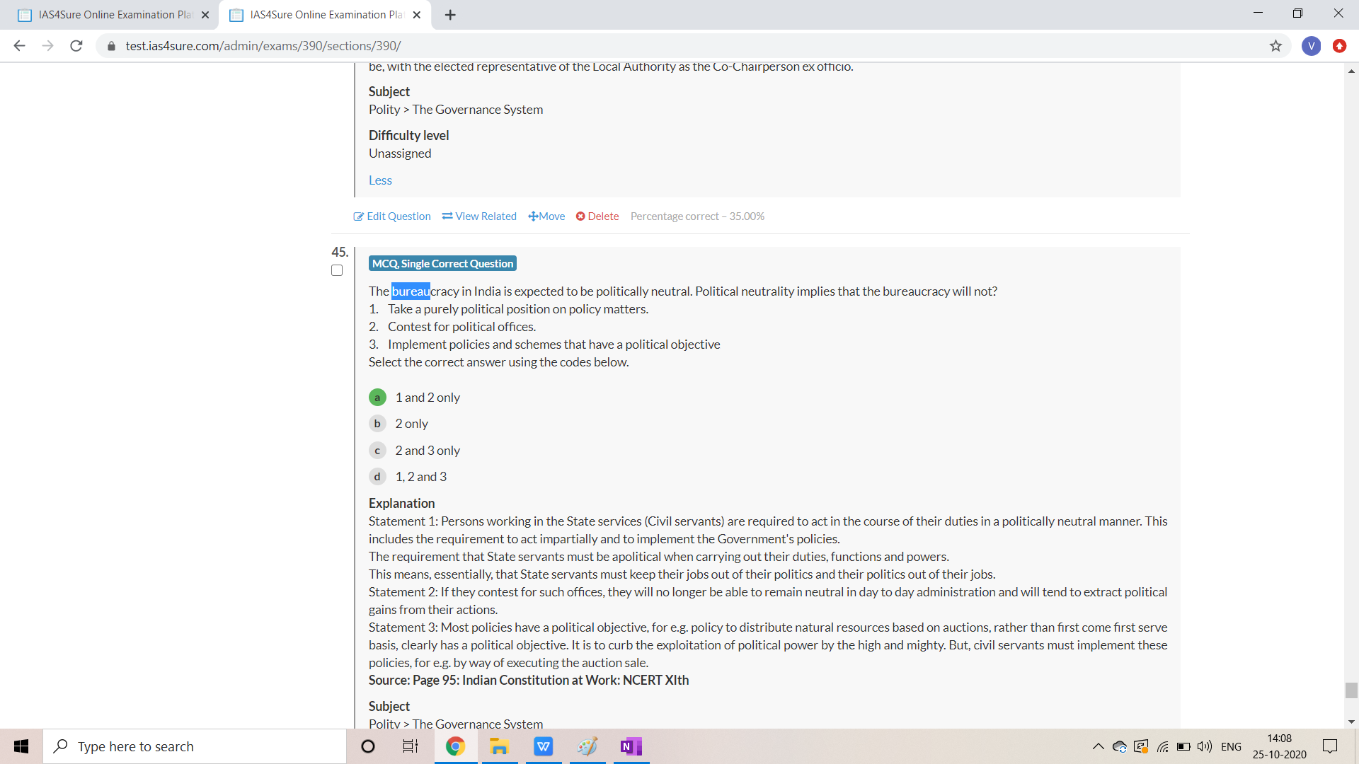Choose option c '2 and 3 only'
This screenshot has height=764, width=1359.
(x=377, y=451)
